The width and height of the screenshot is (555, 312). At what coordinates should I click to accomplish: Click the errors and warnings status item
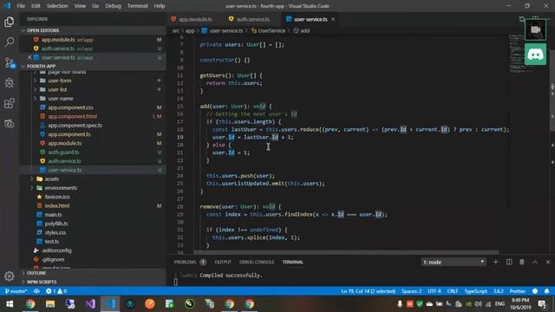[56, 291]
